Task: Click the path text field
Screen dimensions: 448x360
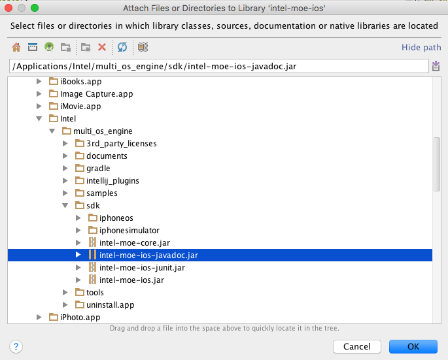Action: [219, 66]
